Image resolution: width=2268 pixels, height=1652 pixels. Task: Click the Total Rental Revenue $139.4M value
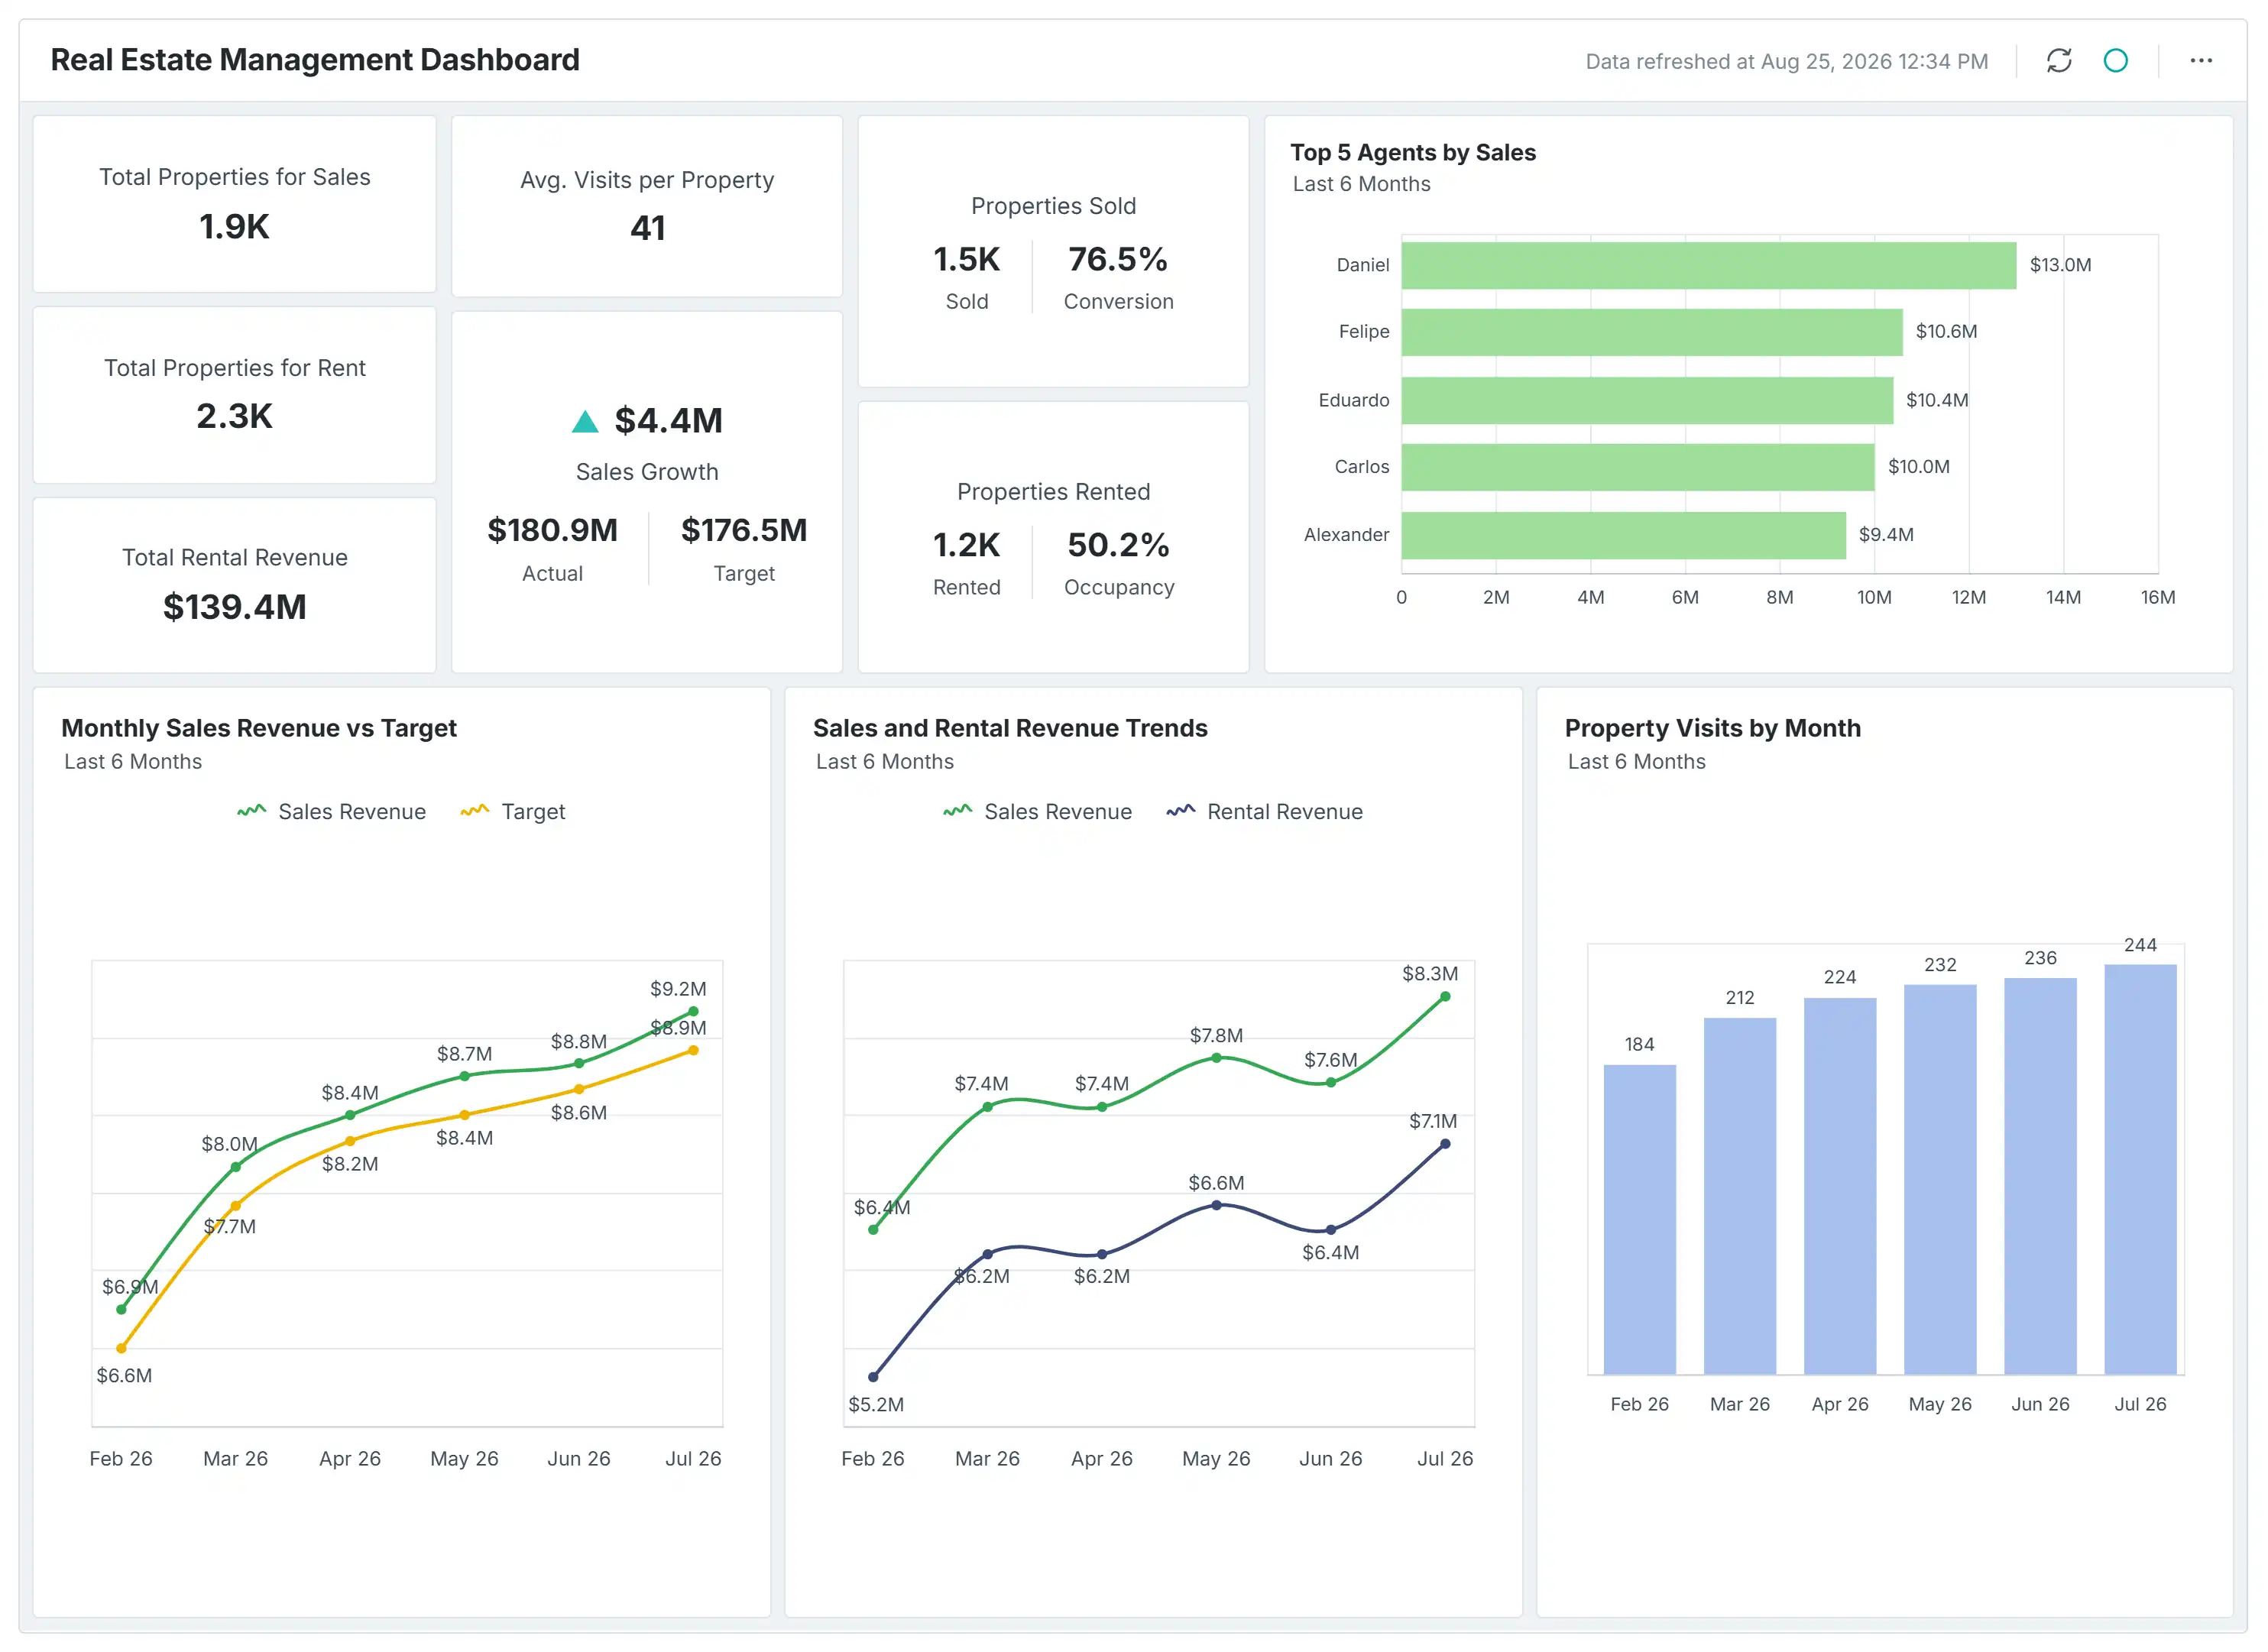pos(234,607)
